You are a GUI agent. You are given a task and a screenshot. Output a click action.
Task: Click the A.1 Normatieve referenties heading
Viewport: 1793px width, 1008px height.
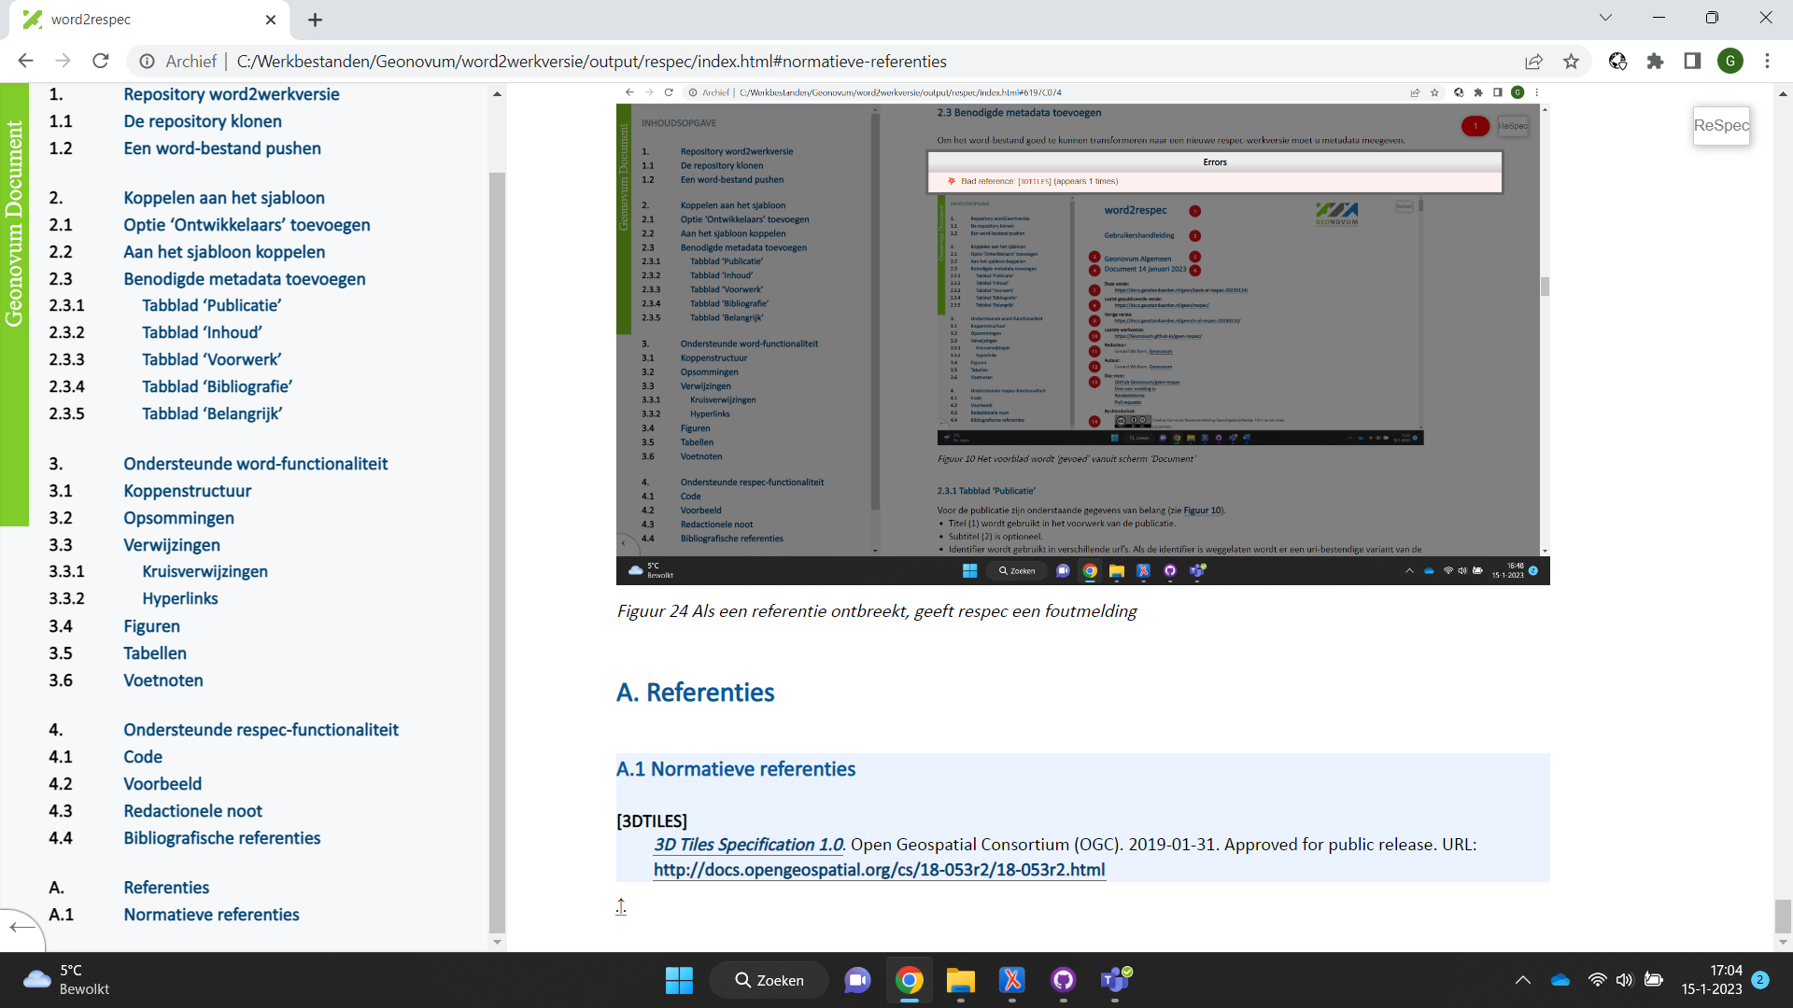[736, 769]
